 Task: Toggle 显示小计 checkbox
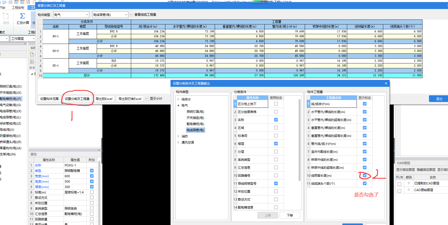click(x=147, y=99)
